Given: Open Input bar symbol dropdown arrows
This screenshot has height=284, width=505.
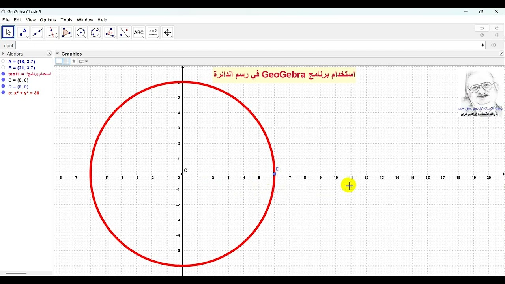Looking at the screenshot, I should 483,45.
